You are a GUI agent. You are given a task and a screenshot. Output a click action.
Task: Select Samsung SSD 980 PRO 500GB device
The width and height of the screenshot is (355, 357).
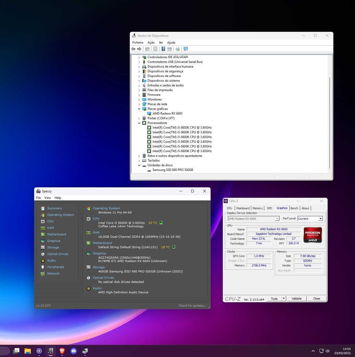[x=173, y=170]
